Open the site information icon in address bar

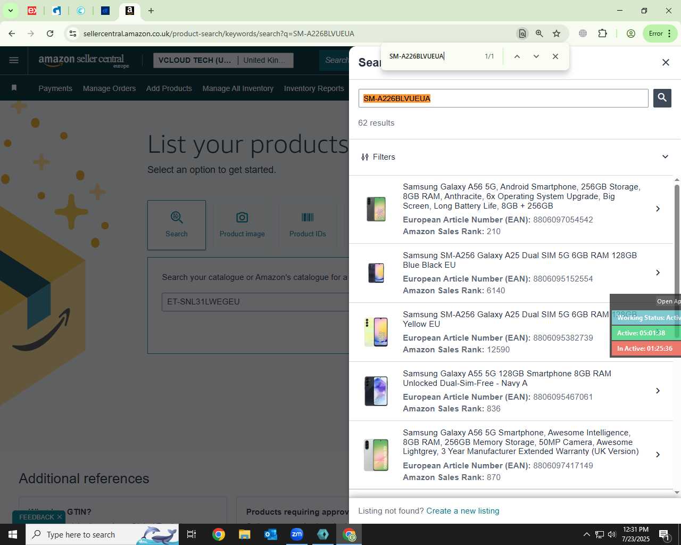tap(73, 34)
